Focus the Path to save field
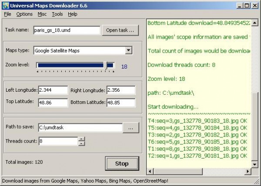This screenshot has width=261, height=186. click(x=80, y=128)
